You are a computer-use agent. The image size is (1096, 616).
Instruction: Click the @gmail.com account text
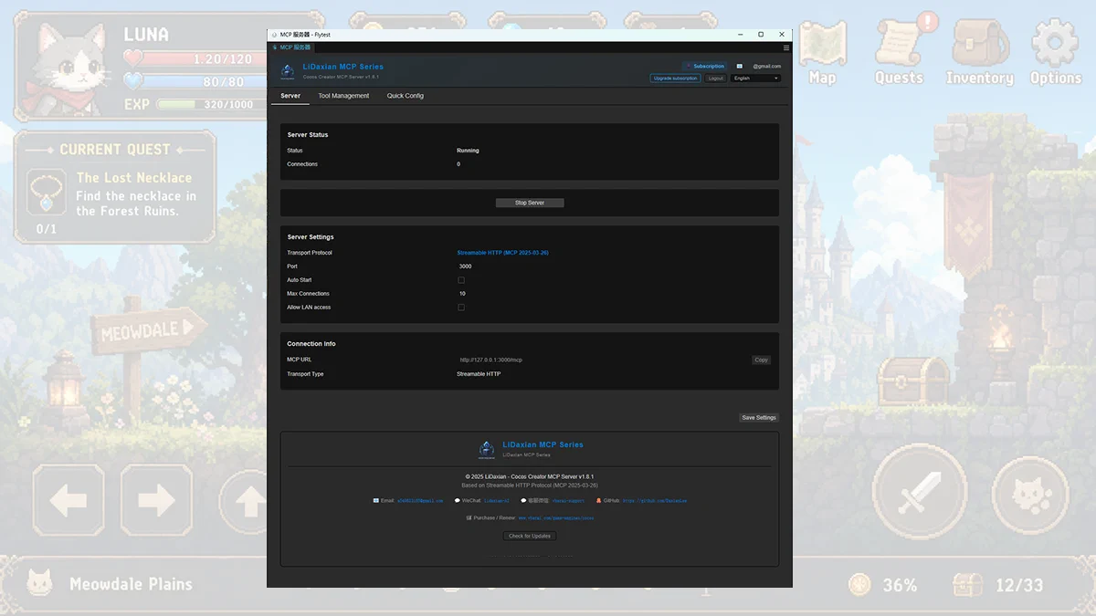(767, 66)
